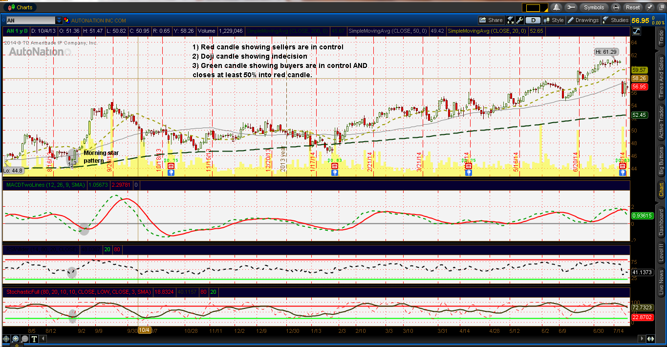Toggle the chart mode icon beside Share
Viewport: 667px width, 347px height.
point(510,20)
